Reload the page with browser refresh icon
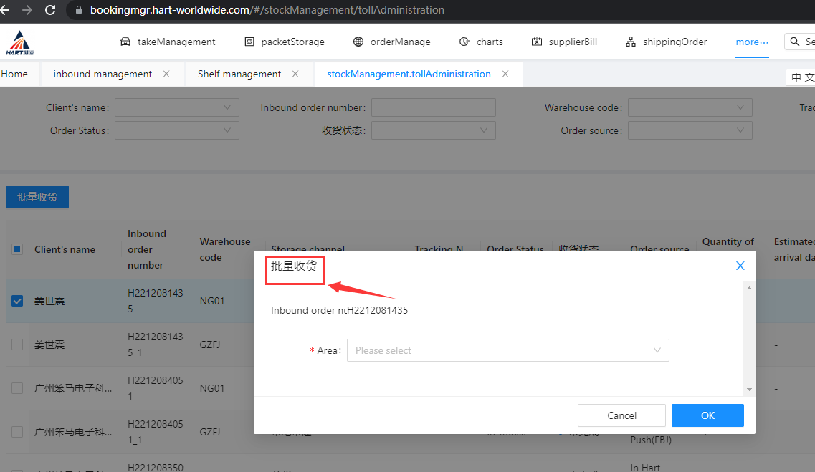 pos(50,10)
